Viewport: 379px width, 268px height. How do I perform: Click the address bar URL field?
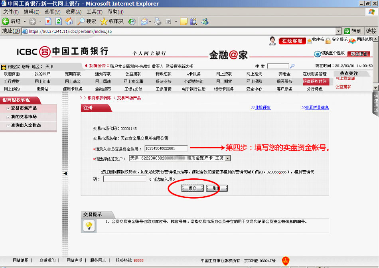pos(179,31)
